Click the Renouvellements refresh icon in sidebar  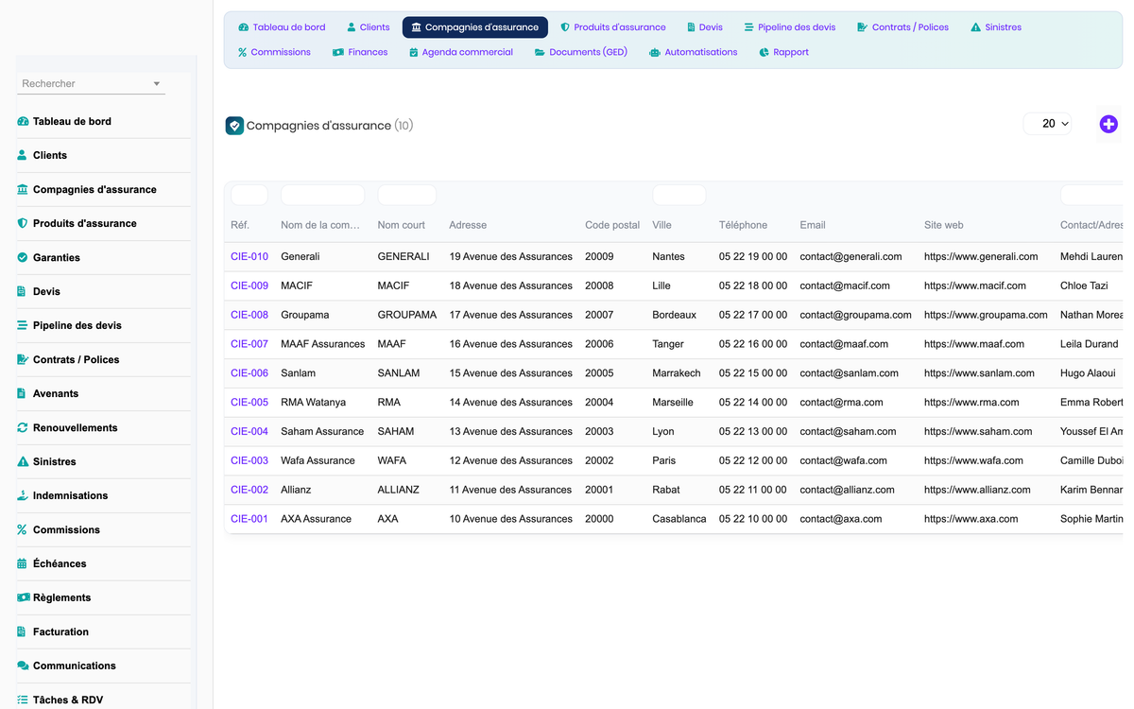[23, 427]
